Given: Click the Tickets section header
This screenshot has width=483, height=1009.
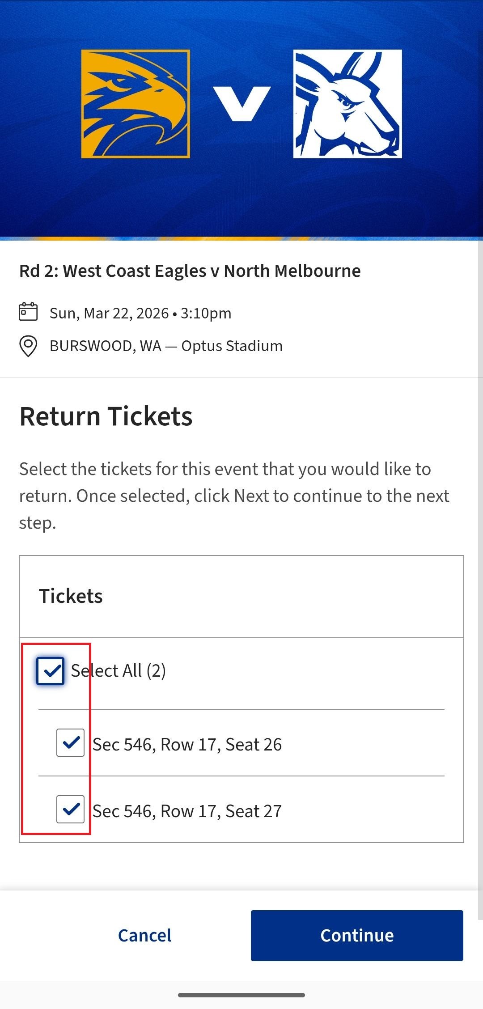Looking at the screenshot, I should point(71,596).
